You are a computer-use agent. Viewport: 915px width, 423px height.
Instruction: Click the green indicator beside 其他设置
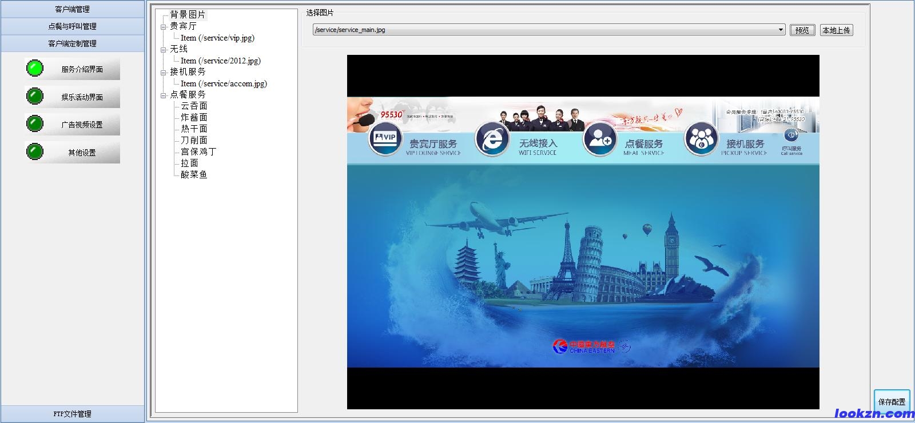tap(35, 151)
